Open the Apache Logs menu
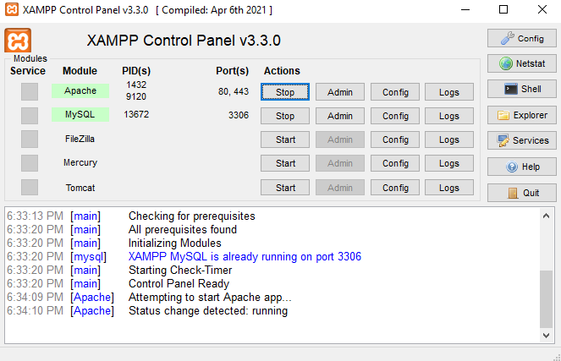 449,92
